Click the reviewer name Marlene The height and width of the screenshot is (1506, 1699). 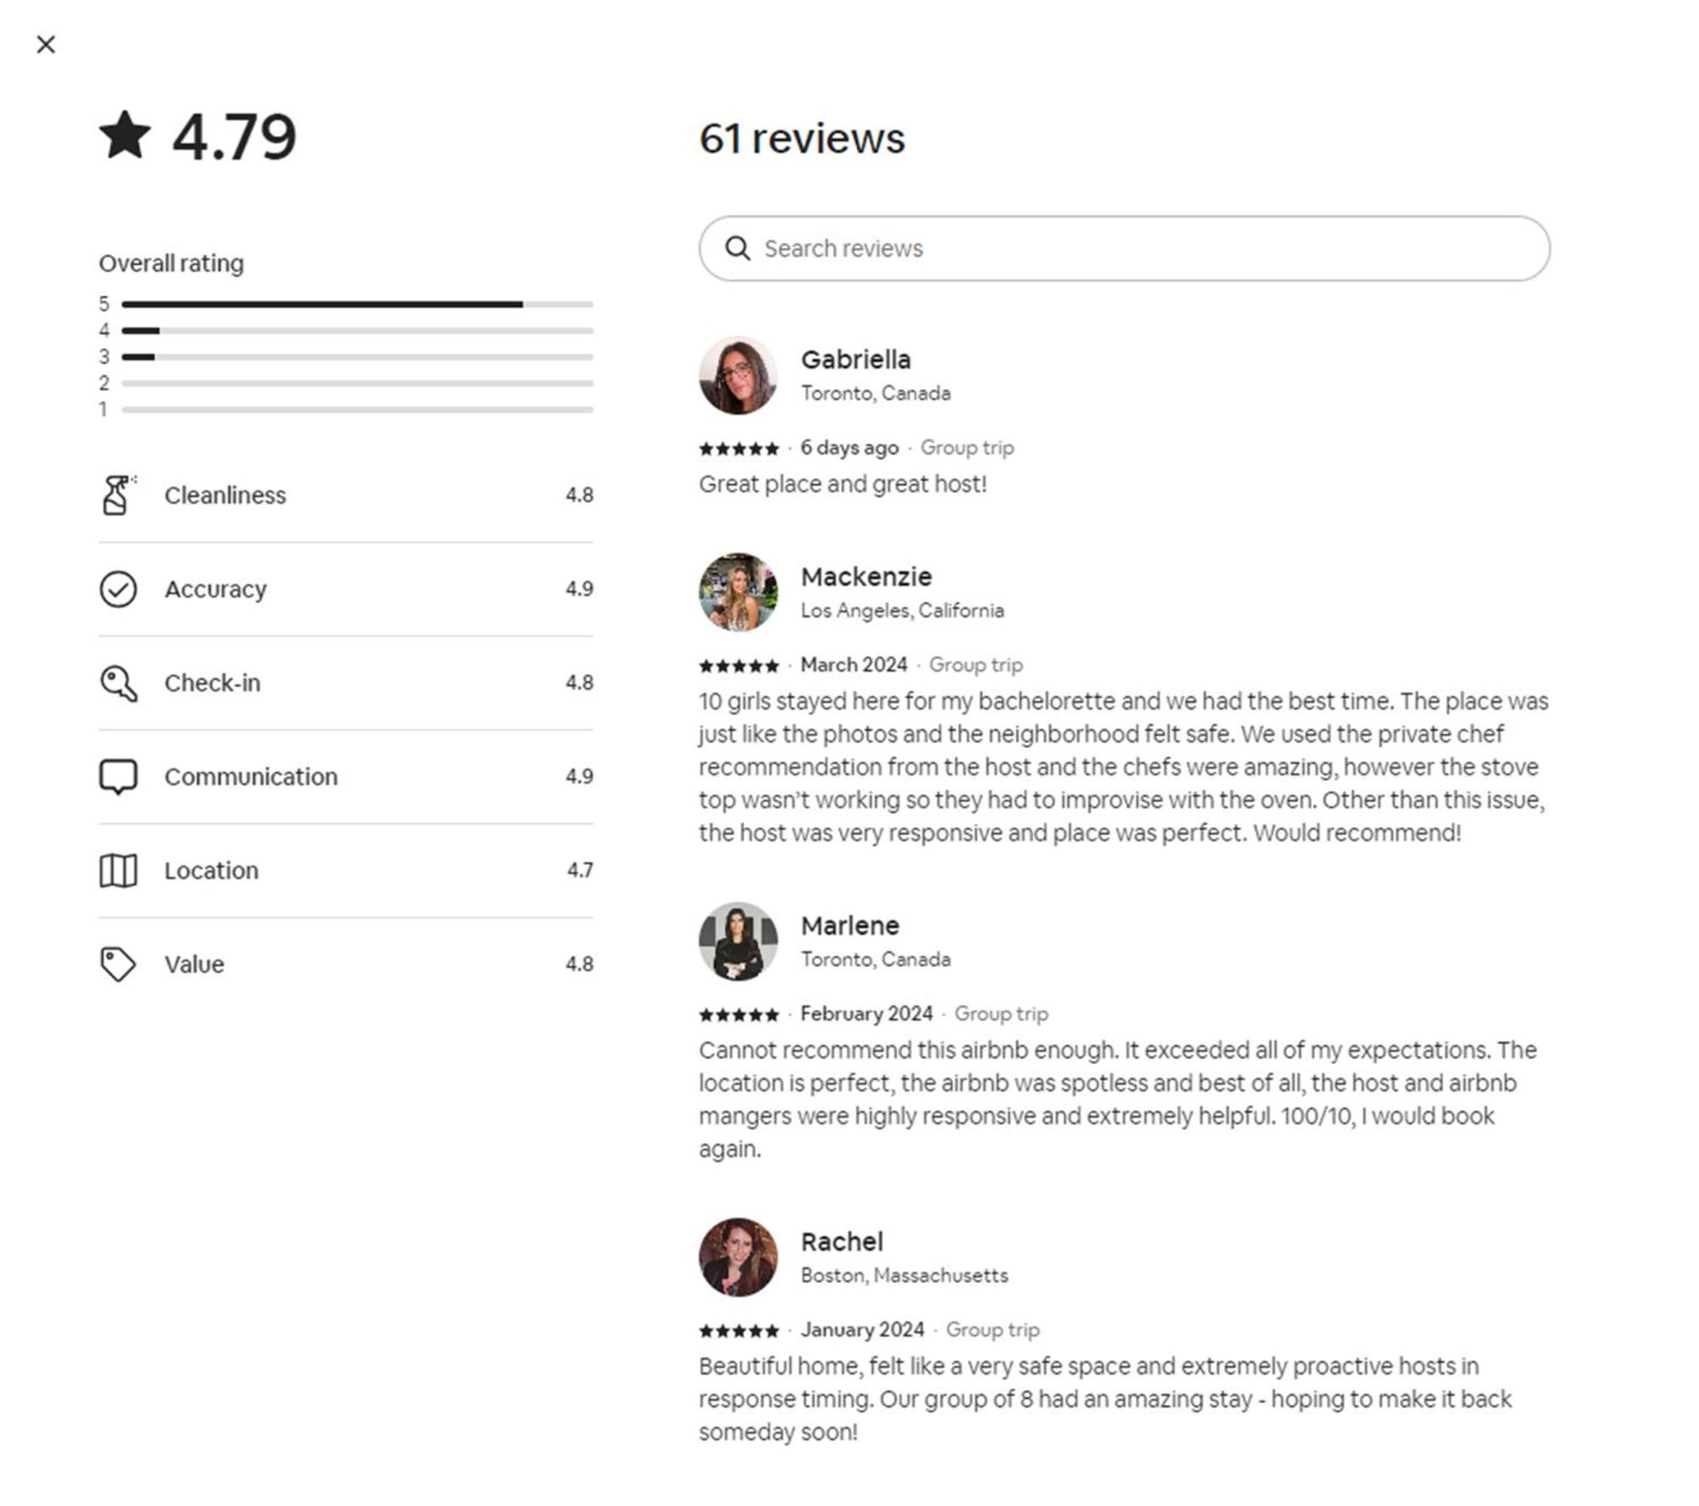[849, 926]
